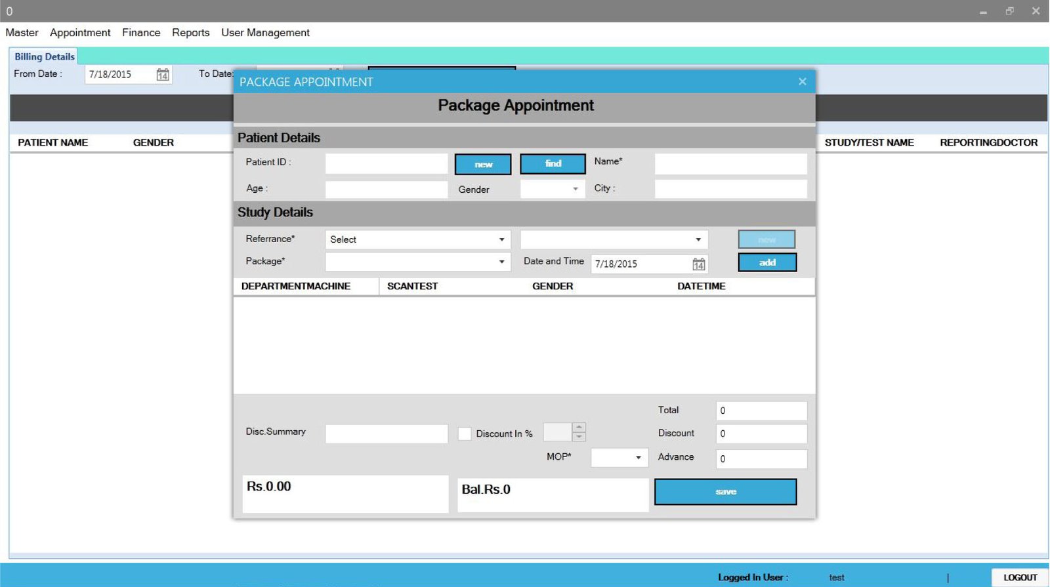Switch to the Billing Details tab
The height and width of the screenshot is (587, 1050).
pyautogui.click(x=45, y=57)
